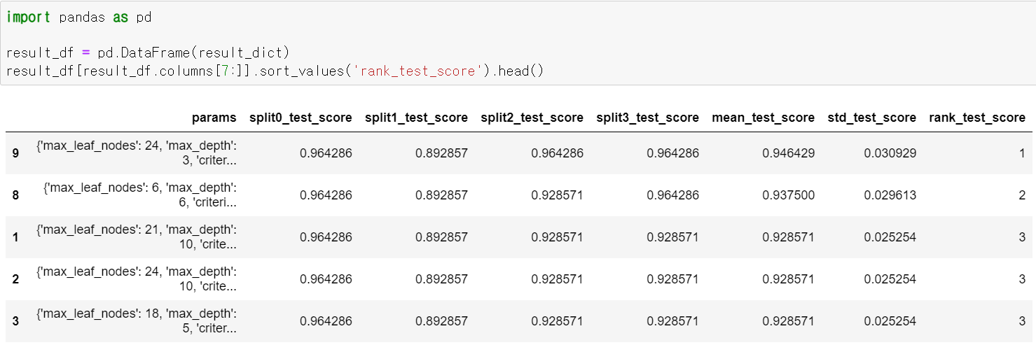Select row index 1
The image size is (1036, 345).
(x=15, y=237)
